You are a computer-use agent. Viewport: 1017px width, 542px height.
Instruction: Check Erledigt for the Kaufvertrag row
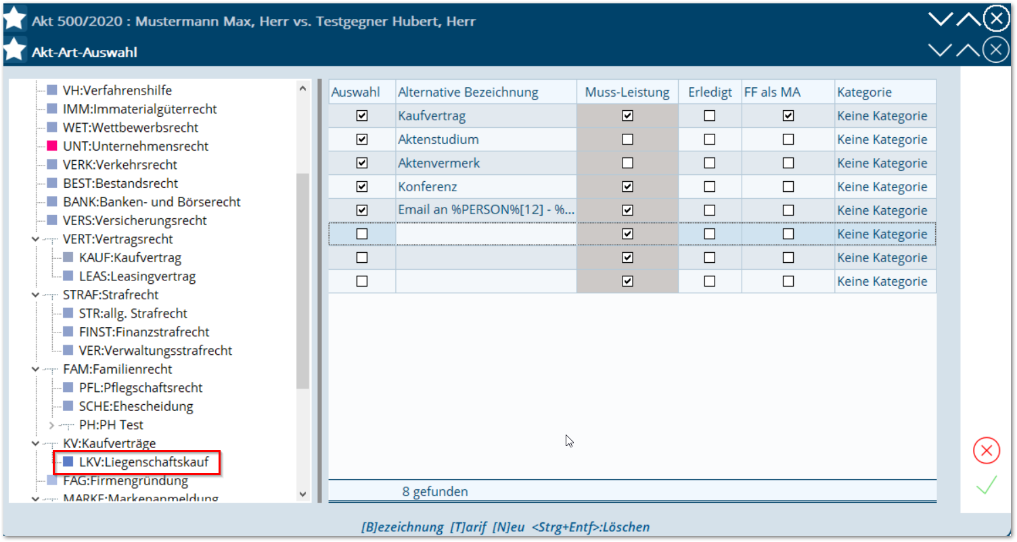coord(709,116)
